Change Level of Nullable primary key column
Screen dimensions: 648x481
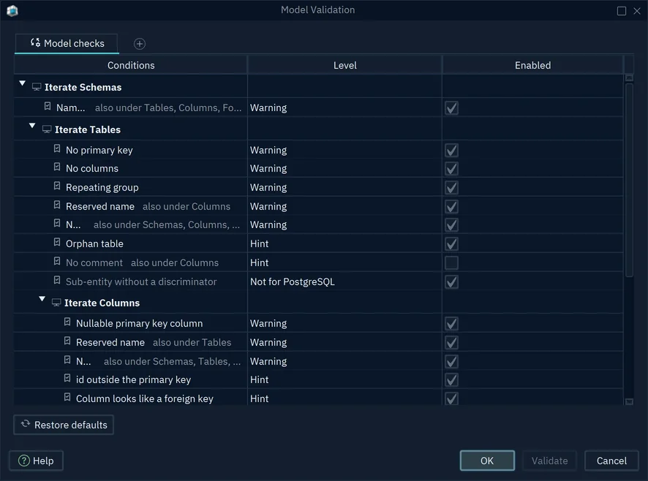[x=344, y=324]
